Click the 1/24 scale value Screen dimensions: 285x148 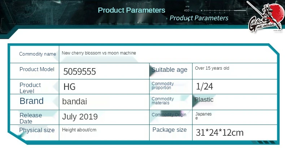[x=204, y=86]
